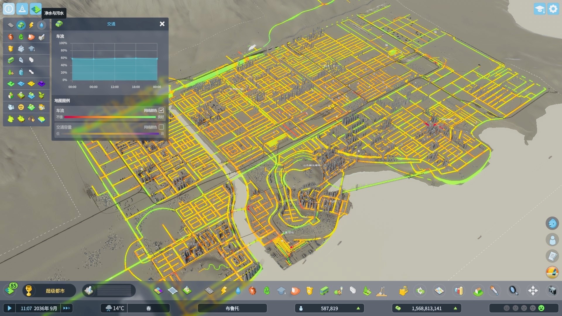
Task: Select the pipette picker tool
Action: click(494, 291)
